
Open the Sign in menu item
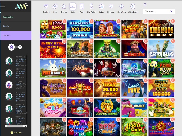pos(16,26)
